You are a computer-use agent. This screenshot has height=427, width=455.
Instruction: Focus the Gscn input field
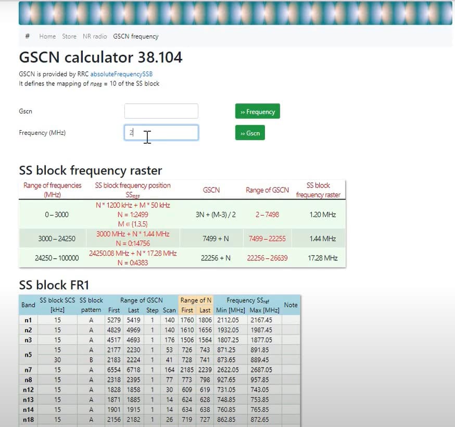[161, 111]
